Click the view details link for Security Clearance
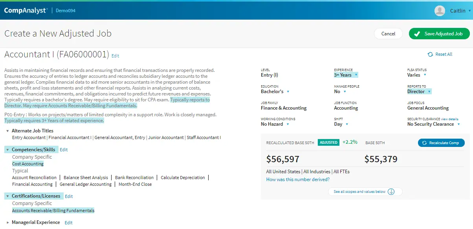 pyautogui.click(x=449, y=119)
